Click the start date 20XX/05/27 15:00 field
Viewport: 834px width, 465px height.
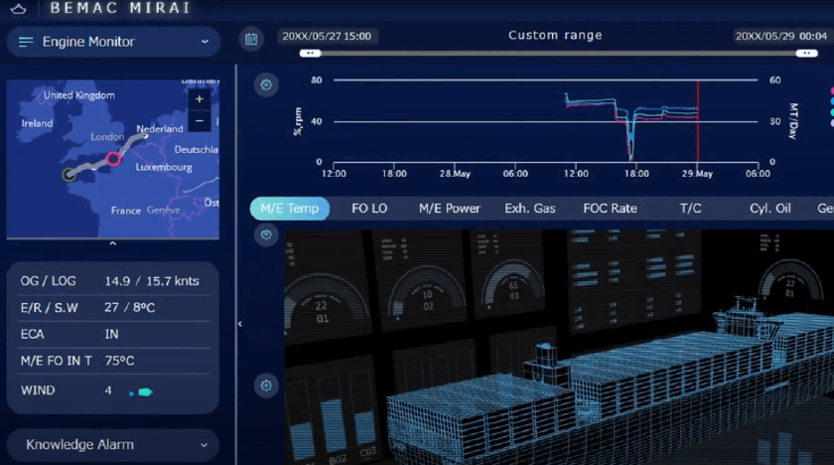pos(327,36)
